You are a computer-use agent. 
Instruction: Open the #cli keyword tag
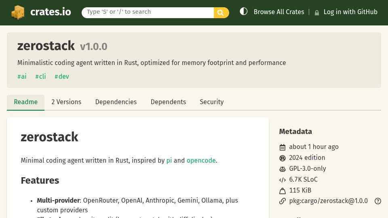coord(40,76)
